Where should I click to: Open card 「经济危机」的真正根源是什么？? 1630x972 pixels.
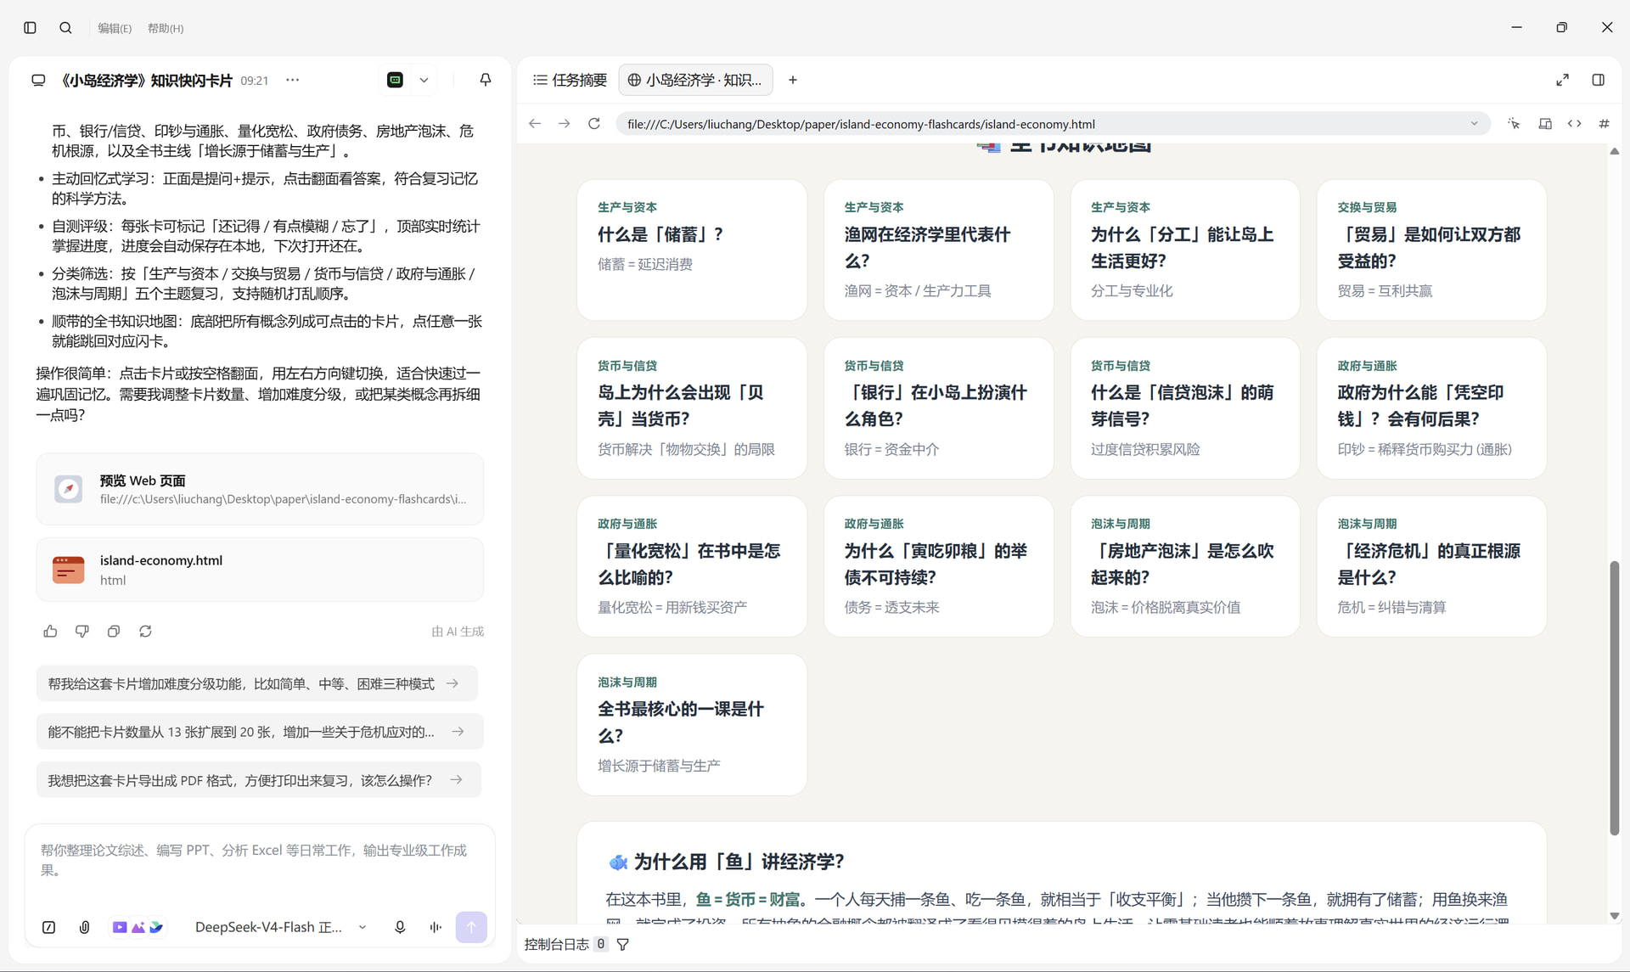tap(1431, 566)
